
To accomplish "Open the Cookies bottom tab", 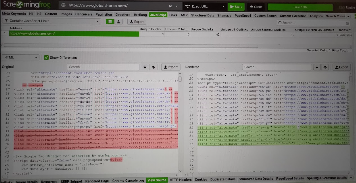I will pyautogui.click(x=201, y=179).
